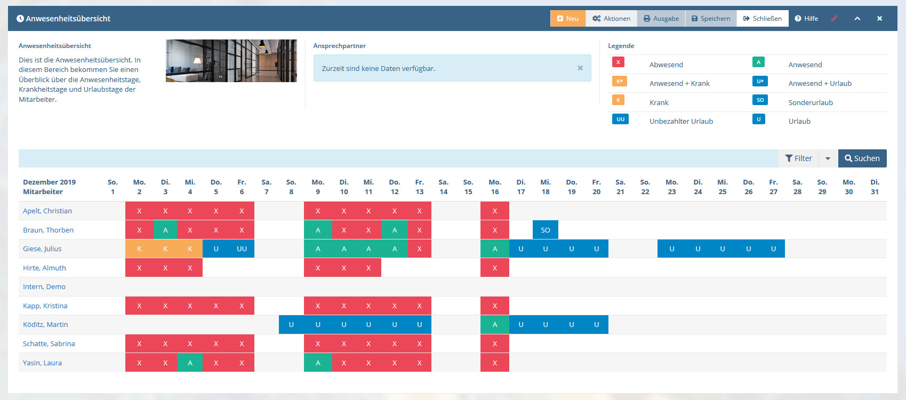Collapse the panel with the up chevron

(857, 19)
